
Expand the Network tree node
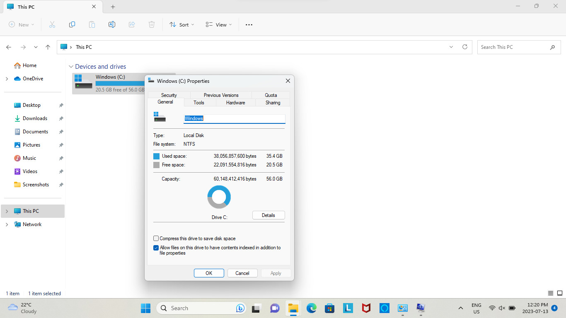pyautogui.click(x=7, y=224)
